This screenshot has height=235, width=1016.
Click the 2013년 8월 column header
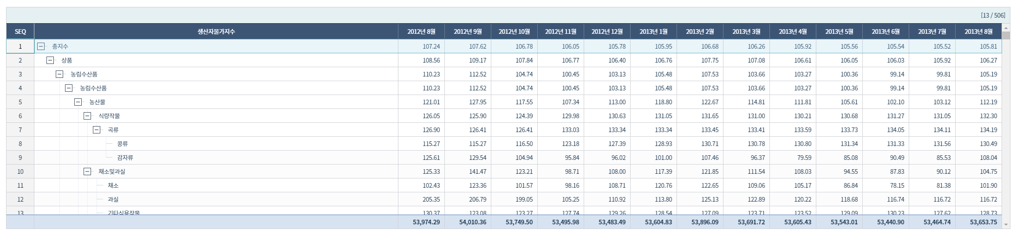coord(978,32)
